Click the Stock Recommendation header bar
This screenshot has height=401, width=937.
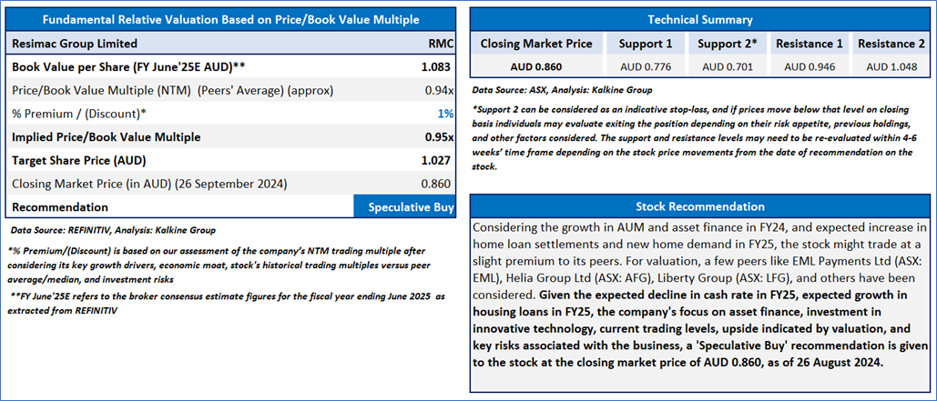699,207
